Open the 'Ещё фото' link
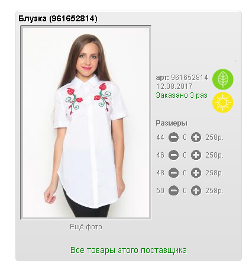249x266 pixels. [86, 227]
